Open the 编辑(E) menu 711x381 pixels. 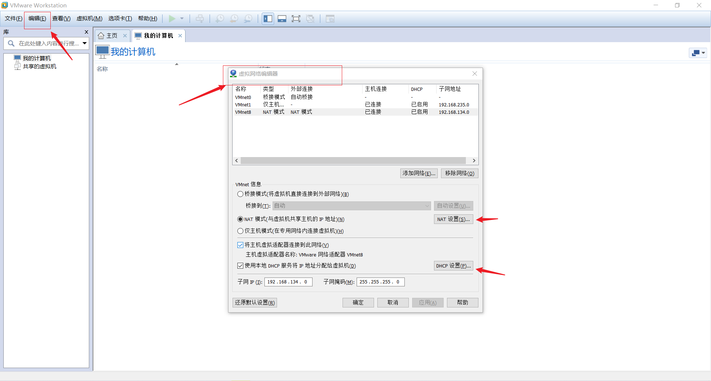coord(37,18)
